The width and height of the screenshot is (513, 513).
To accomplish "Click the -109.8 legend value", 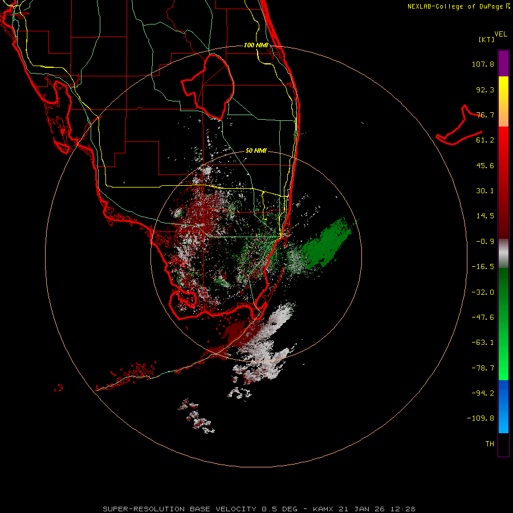I will click(x=481, y=418).
